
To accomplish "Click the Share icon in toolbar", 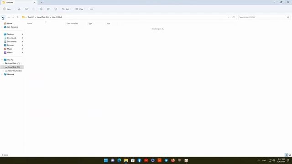I will pyautogui.click(x=48, y=9).
